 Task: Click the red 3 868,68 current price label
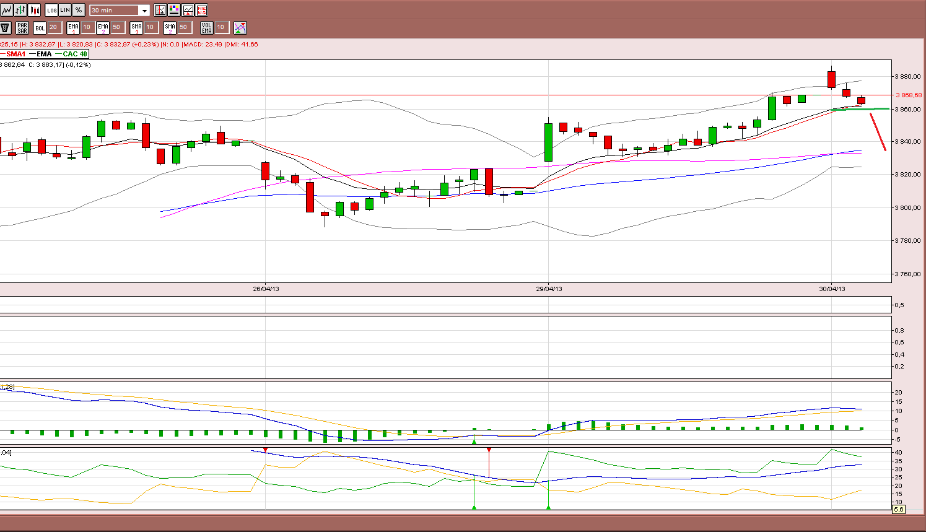[909, 95]
